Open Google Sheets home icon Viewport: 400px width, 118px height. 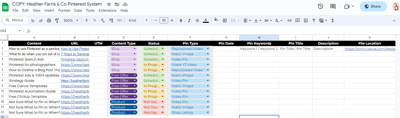[x=5, y=7]
